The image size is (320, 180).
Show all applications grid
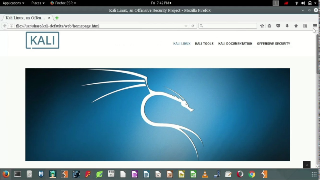click(x=314, y=174)
